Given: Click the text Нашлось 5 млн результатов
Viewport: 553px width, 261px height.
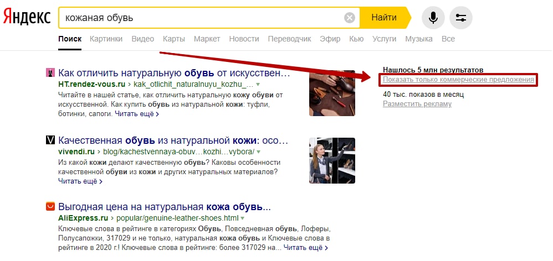Looking at the screenshot, I should (x=433, y=70).
